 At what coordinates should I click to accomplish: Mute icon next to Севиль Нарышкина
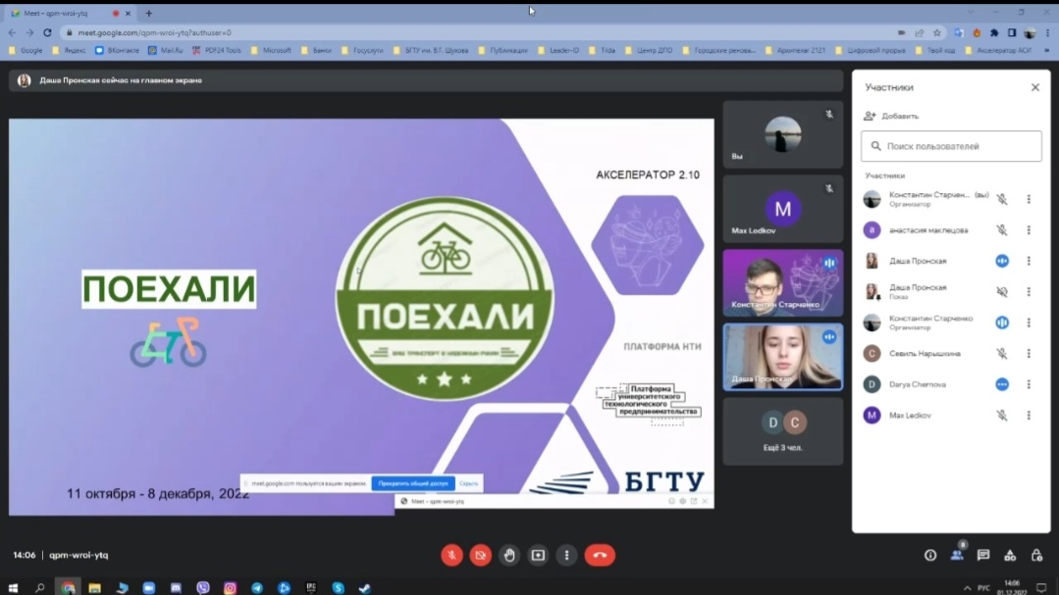click(1002, 354)
